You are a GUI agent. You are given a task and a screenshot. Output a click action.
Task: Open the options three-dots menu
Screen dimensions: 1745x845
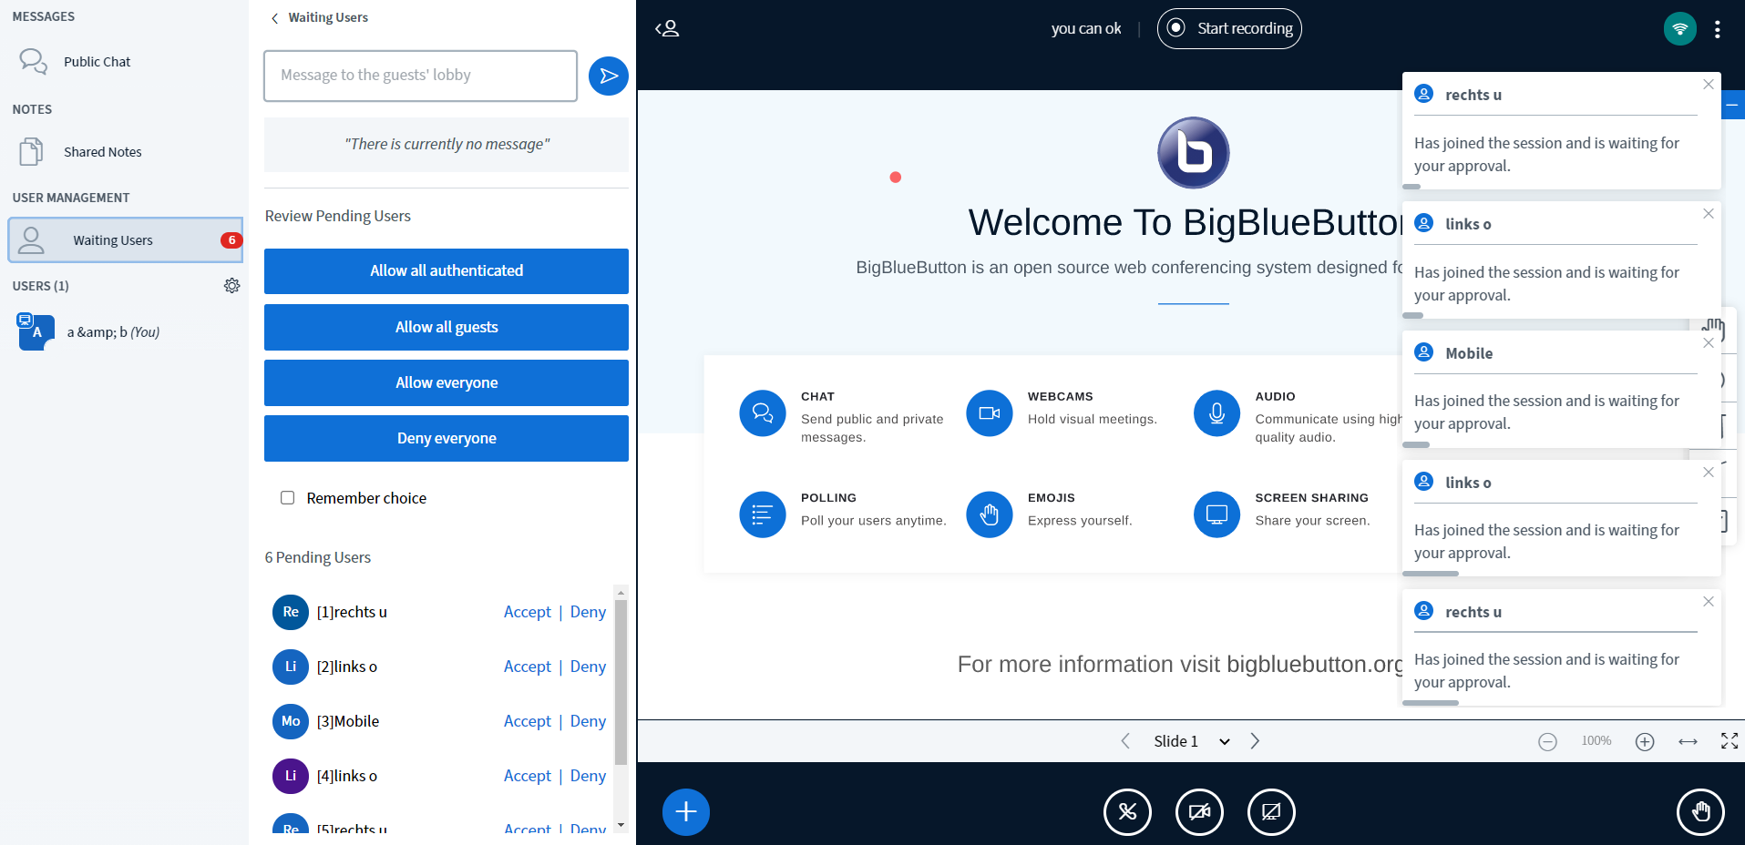(x=1717, y=29)
